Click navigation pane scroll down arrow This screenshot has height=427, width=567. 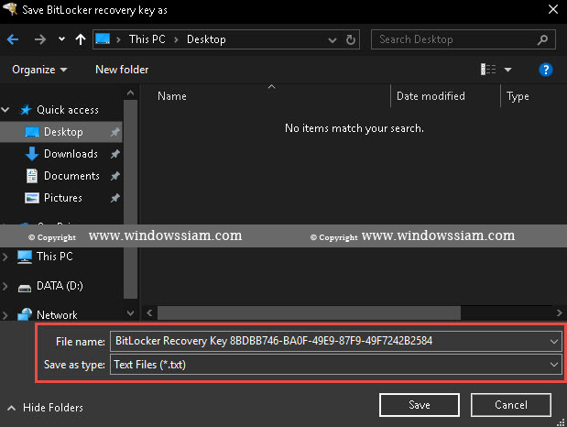point(131,312)
